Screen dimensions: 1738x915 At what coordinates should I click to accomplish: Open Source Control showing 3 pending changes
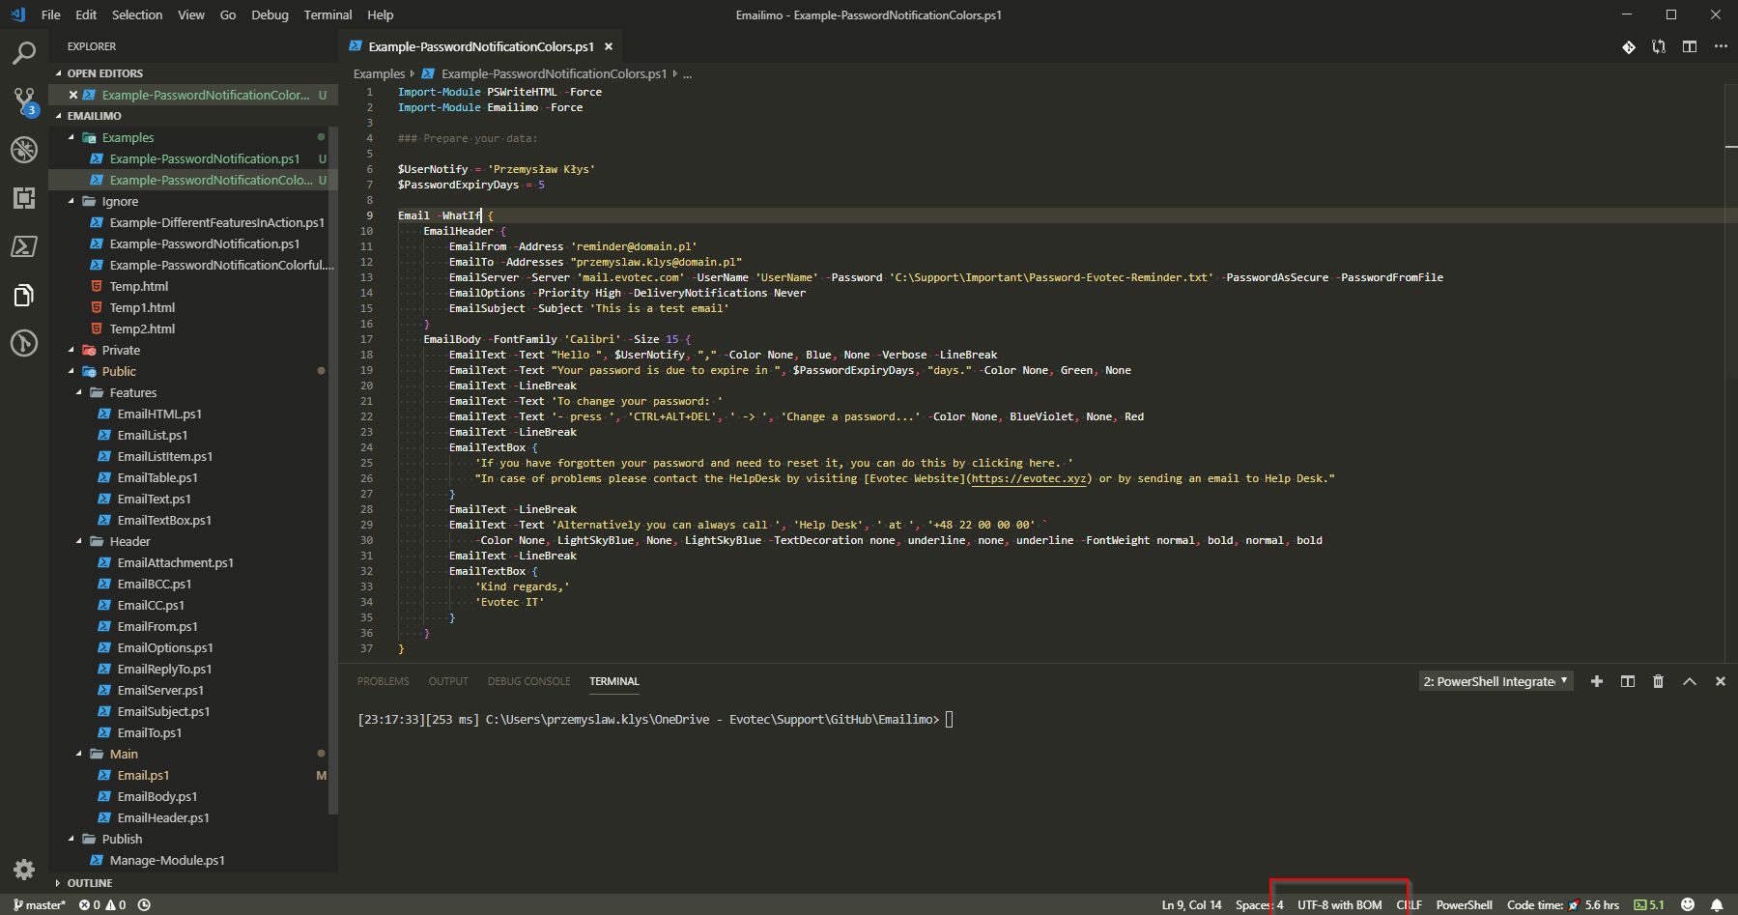[24, 101]
